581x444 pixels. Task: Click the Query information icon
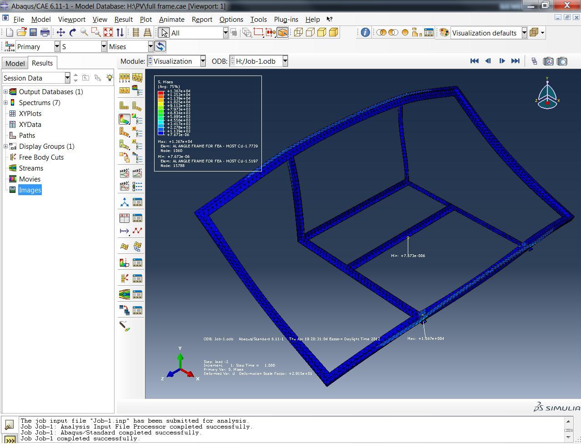click(365, 33)
